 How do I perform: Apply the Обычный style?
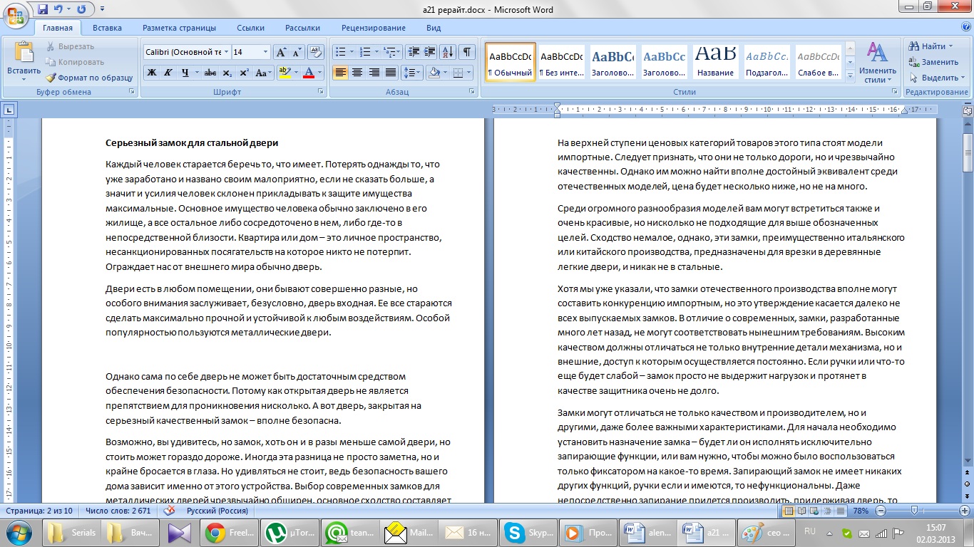(x=510, y=62)
